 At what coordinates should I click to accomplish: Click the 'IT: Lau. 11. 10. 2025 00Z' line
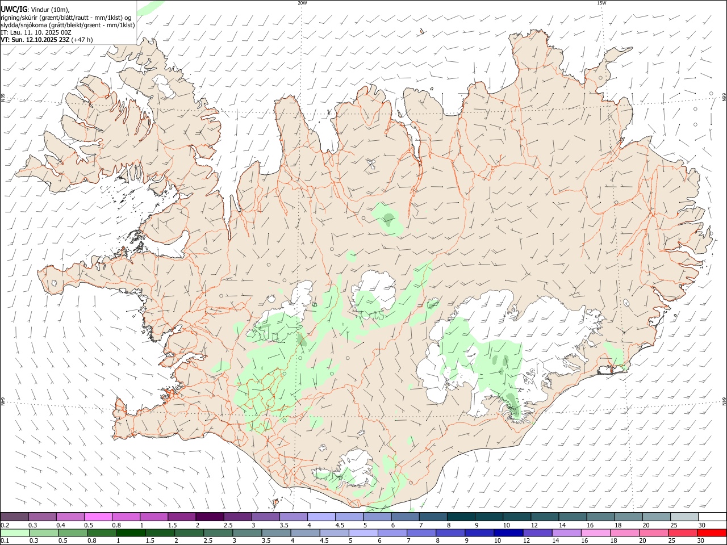tap(36, 32)
